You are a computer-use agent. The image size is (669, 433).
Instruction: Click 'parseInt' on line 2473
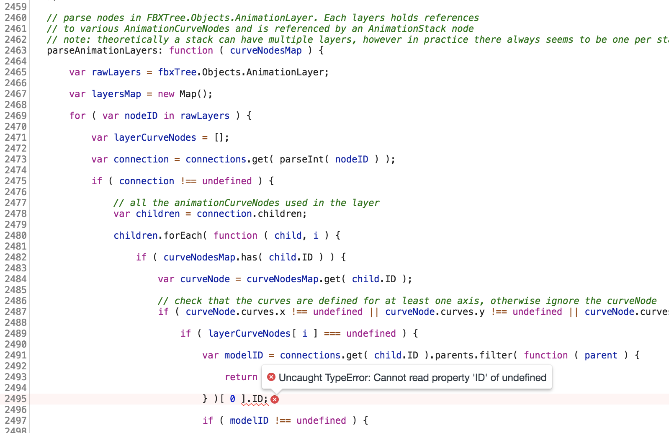coord(302,159)
